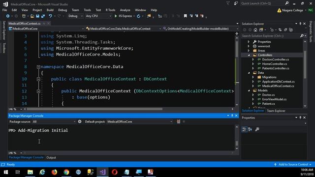Open File Explorer from the taskbar
315x177 pixels.
pyautogui.click(x=30, y=172)
